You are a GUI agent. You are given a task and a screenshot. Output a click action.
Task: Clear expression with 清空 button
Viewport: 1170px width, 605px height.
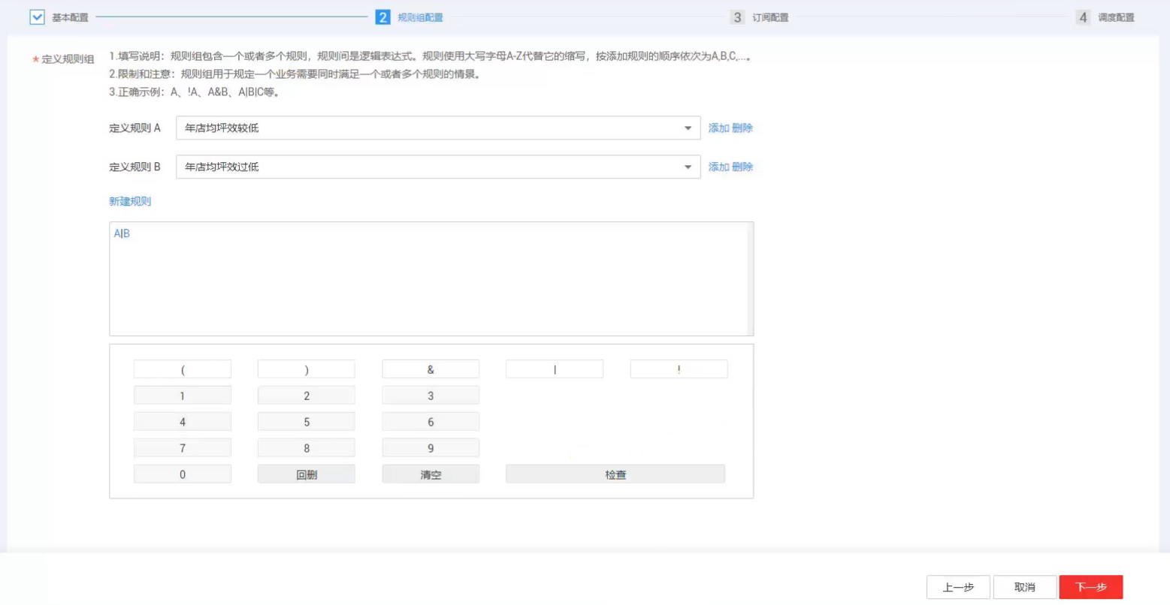(431, 474)
